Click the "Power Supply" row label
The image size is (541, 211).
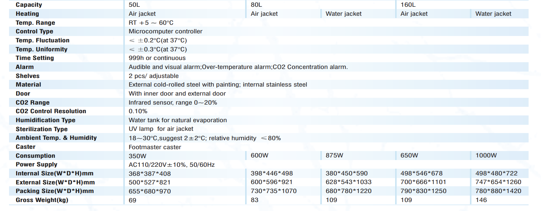[36, 165]
